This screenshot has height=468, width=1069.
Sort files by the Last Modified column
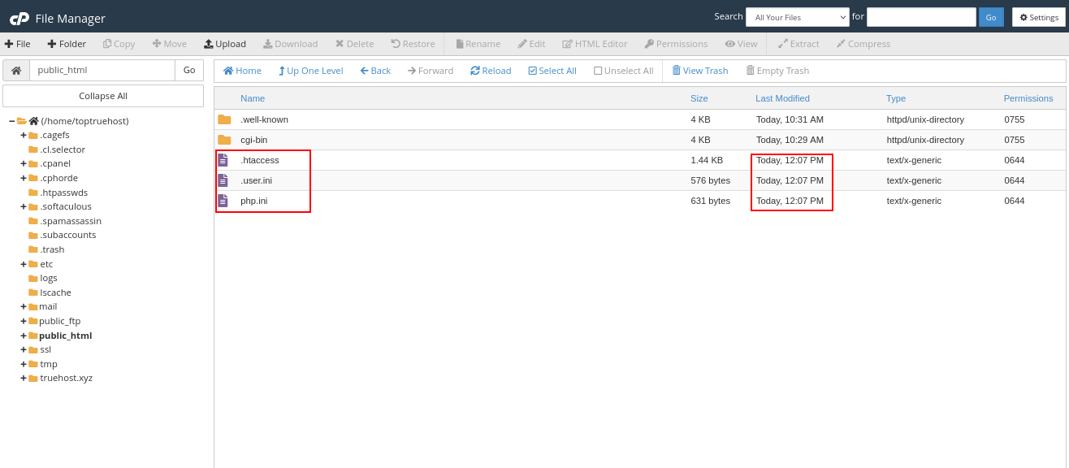pos(781,98)
